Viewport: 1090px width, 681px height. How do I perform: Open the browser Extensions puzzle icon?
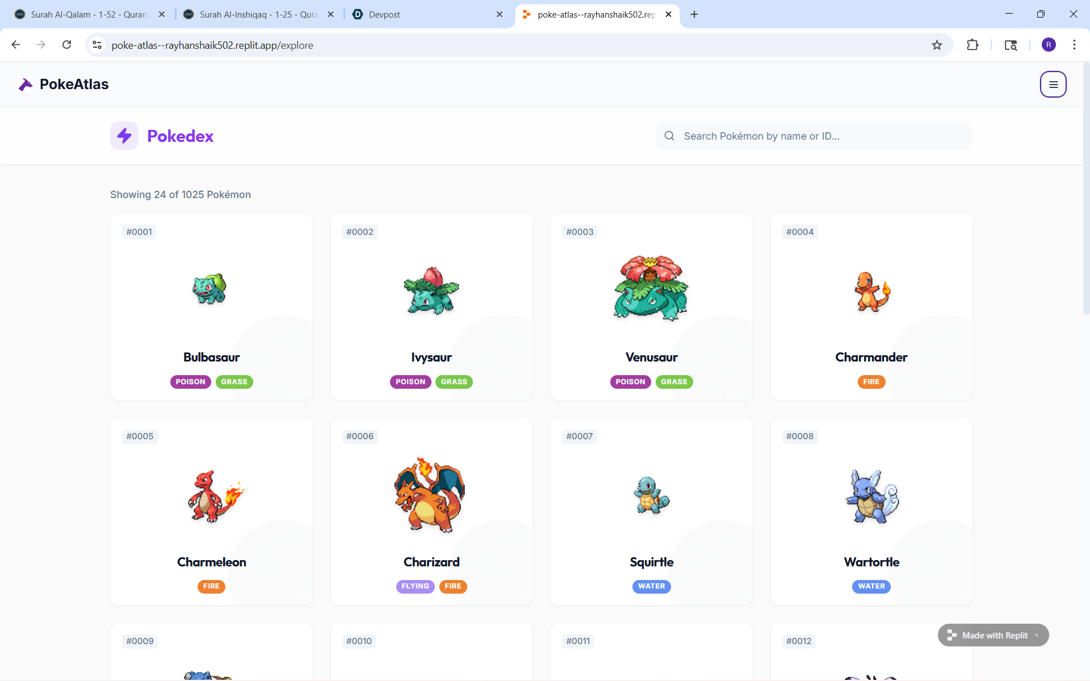click(x=972, y=45)
